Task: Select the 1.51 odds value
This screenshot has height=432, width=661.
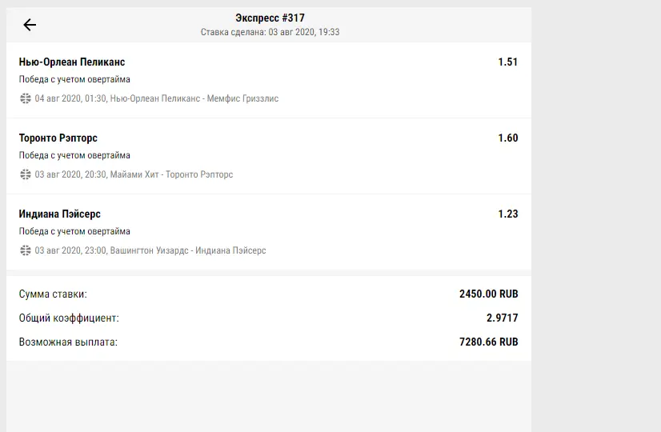Action: 507,62
